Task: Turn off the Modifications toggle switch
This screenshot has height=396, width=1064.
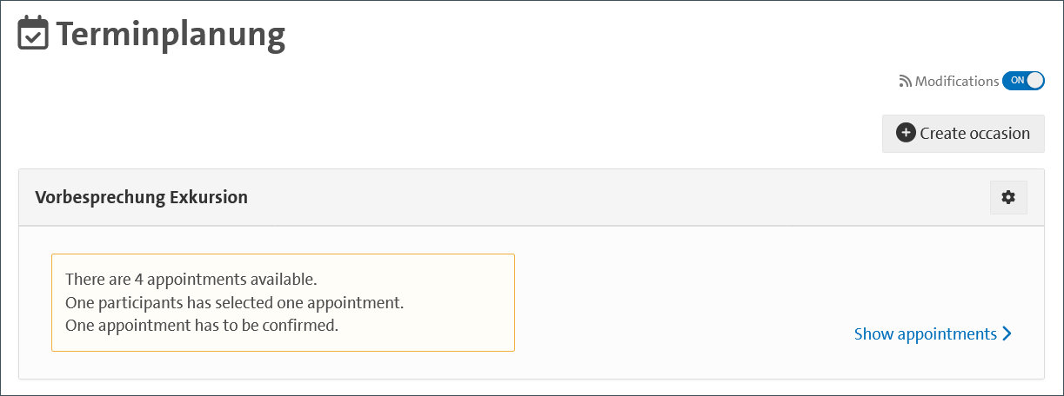Action: [1023, 81]
